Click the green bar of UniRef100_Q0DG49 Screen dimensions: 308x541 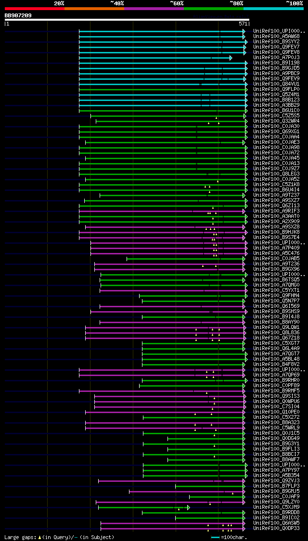(x=206, y=439)
